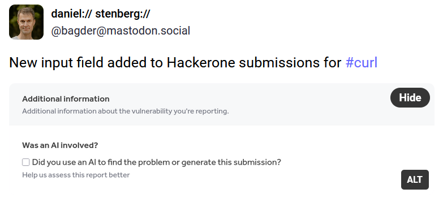Click the 'Did you use an AI' label
This screenshot has height=206, width=443.
coord(157,162)
